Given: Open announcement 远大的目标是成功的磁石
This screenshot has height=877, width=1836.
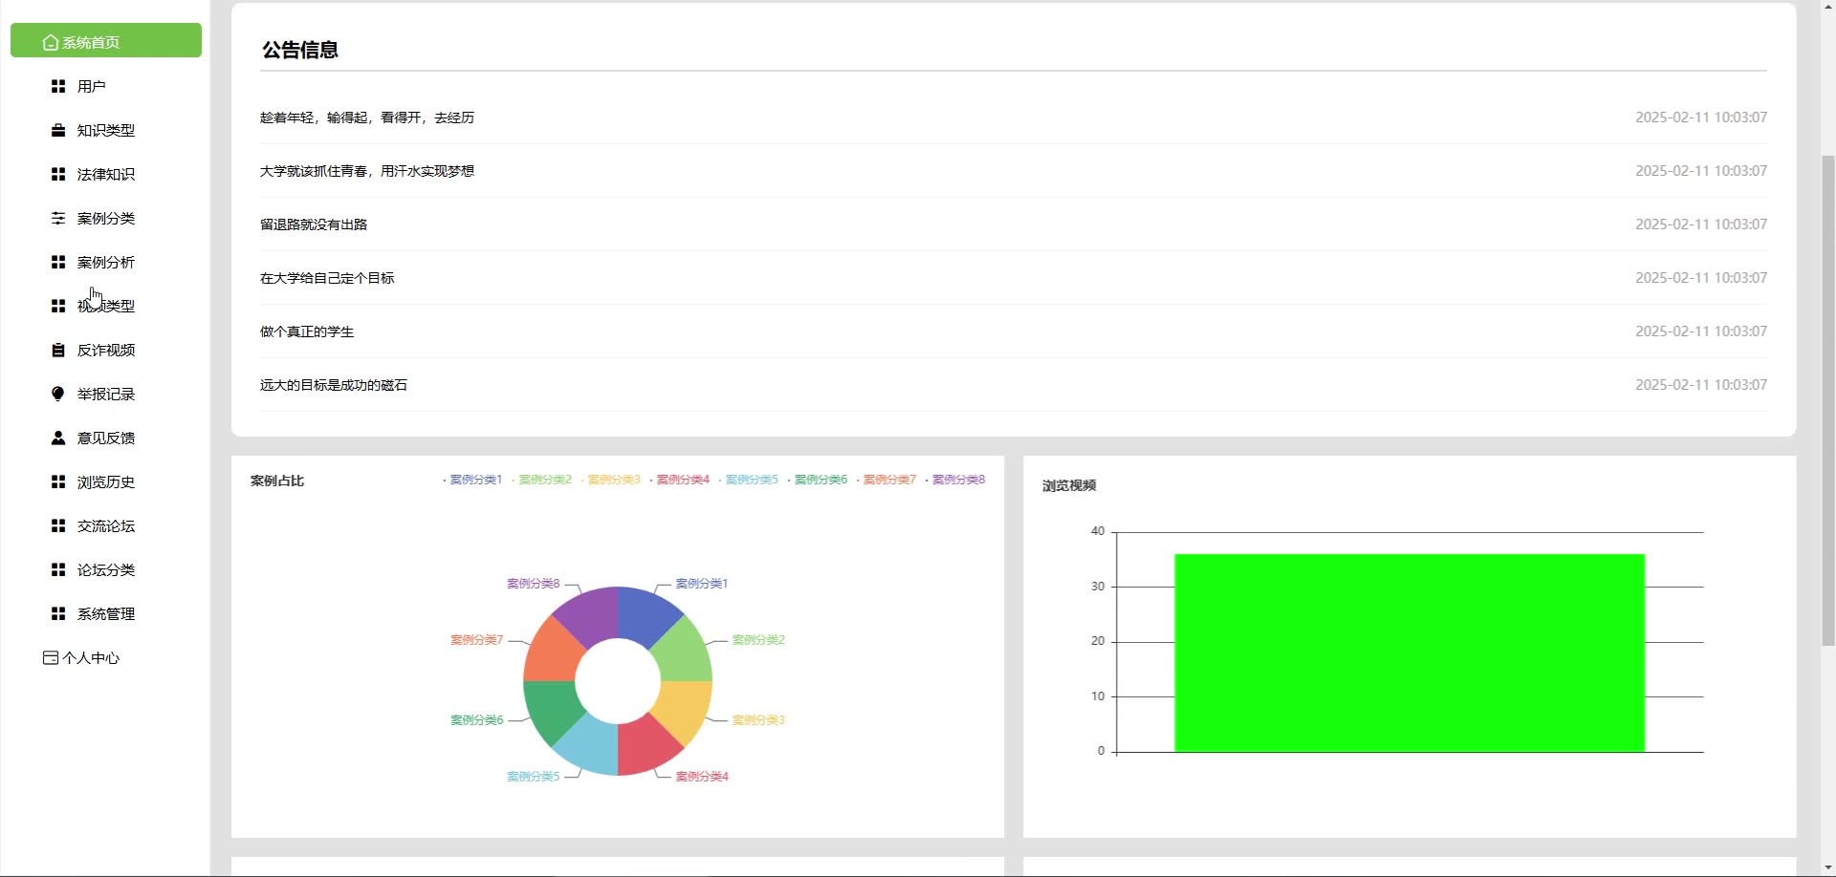Looking at the screenshot, I should click(x=334, y=385).
